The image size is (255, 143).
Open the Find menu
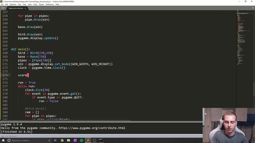click(20, 4)
